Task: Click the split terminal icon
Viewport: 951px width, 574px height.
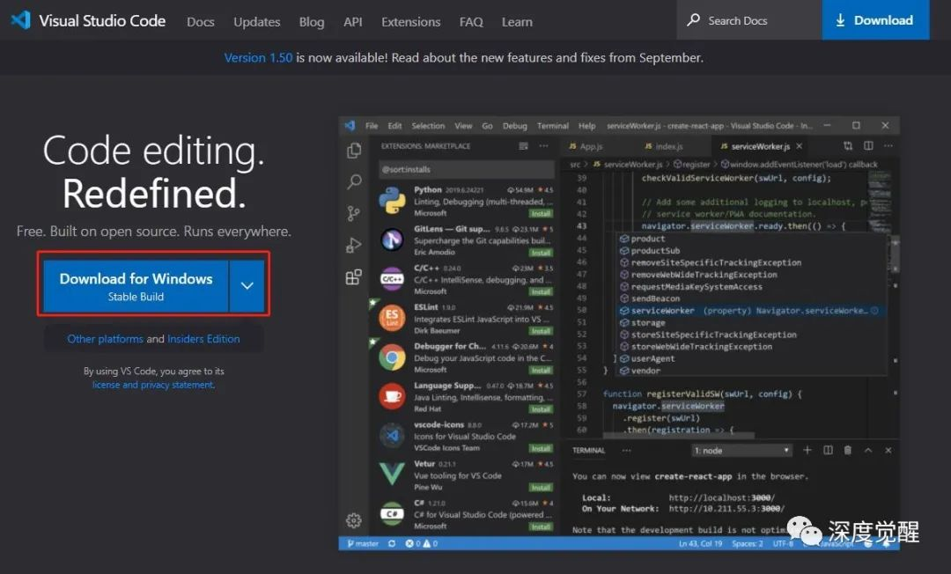Action: pos(828,451)
